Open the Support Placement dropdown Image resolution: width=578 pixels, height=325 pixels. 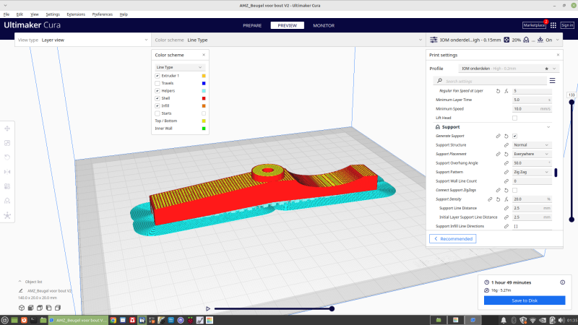coord(531,154)
